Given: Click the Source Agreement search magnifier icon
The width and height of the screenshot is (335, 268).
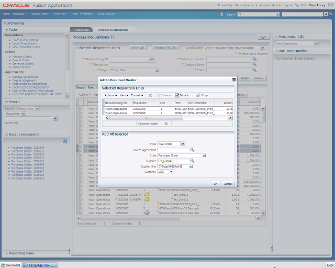Looking at the screenshot, I should pyautogui.click(x=192, y=150).
